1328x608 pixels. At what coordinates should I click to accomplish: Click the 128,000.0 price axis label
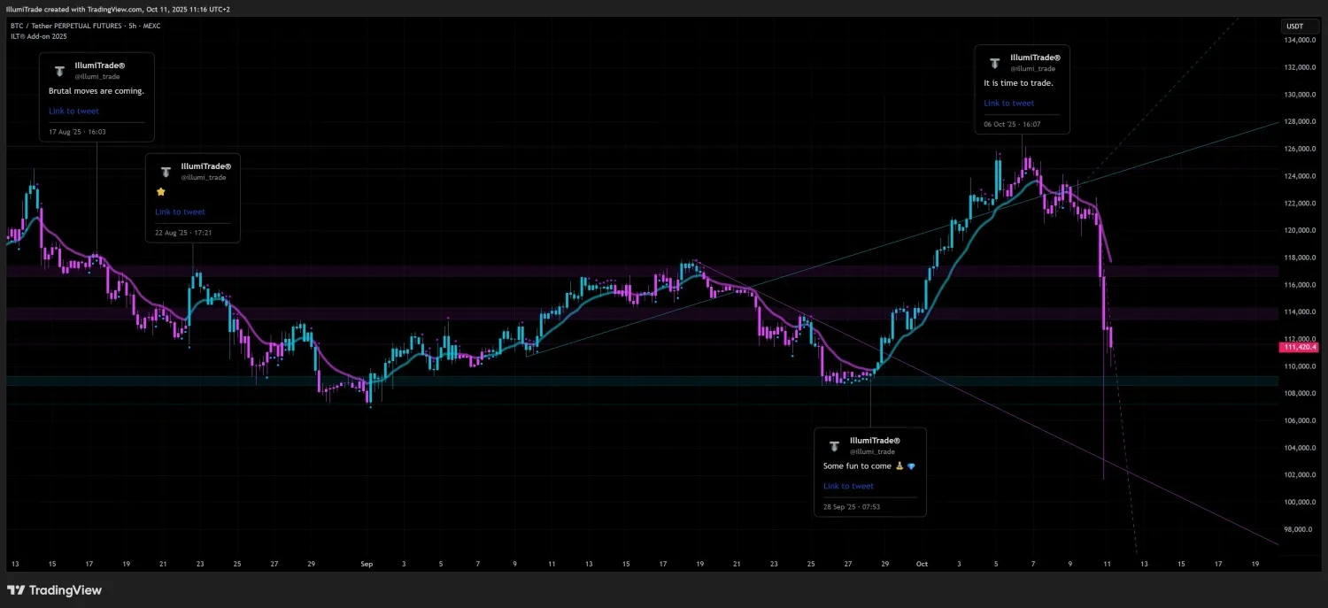coord(1298,122)
